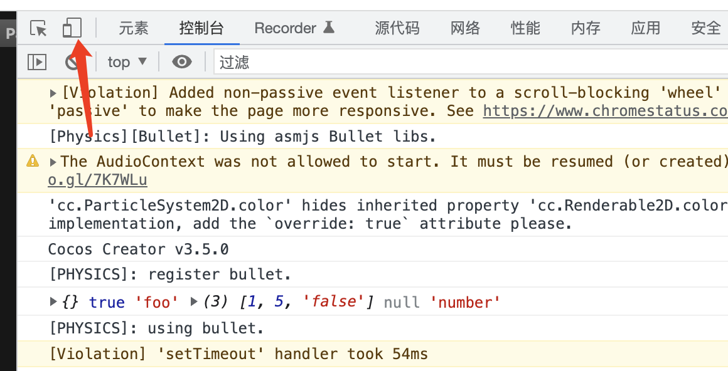Follow the o.gl/7K7WLu link
Viewport: 728px width, 371px height.
point(97,180)
